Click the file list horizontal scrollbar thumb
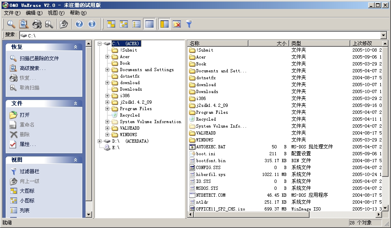This screenshot has height=228, width=391. click(251, 214)
